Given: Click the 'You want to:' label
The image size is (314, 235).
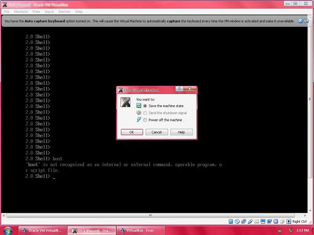Looking at the screenshot, I should [x=145, y=99].
